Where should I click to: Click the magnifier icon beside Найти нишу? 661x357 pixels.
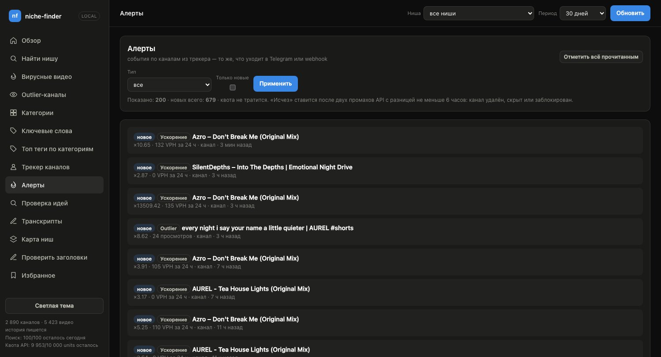coord(13,59)
